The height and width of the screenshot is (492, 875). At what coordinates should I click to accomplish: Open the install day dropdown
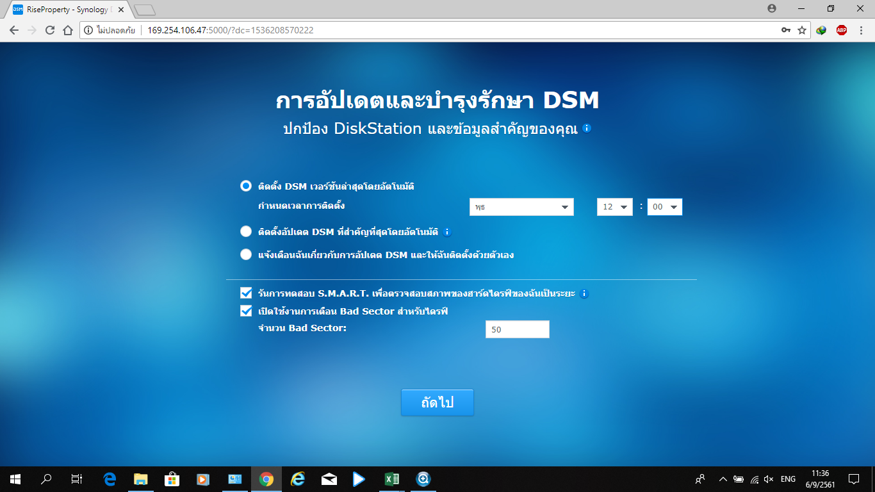(x=521, y=207)
